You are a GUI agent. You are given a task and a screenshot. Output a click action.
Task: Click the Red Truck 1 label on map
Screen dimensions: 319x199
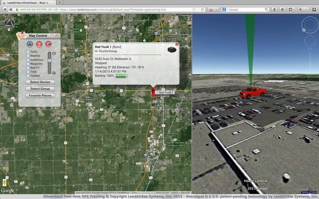coord(166,92)
